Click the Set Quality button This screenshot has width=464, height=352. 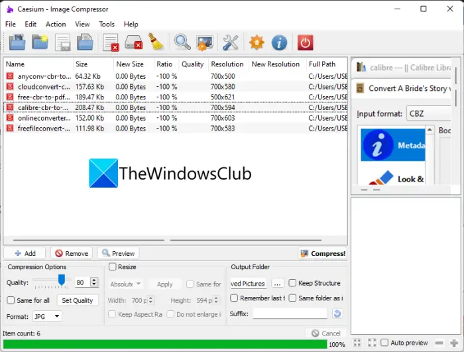coord(78,300)
